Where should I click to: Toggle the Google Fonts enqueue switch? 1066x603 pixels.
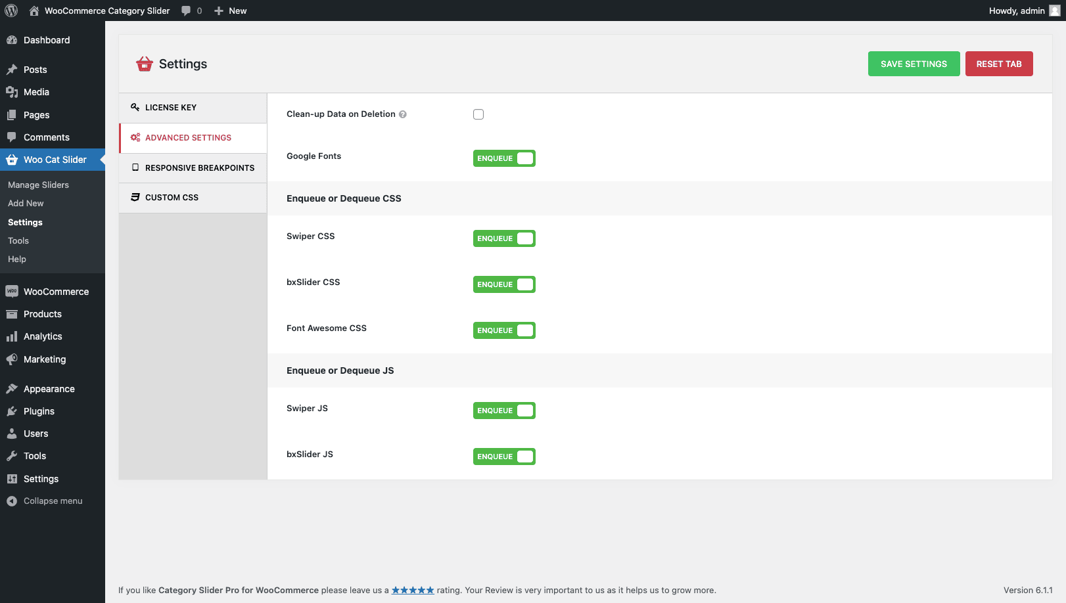504,158
